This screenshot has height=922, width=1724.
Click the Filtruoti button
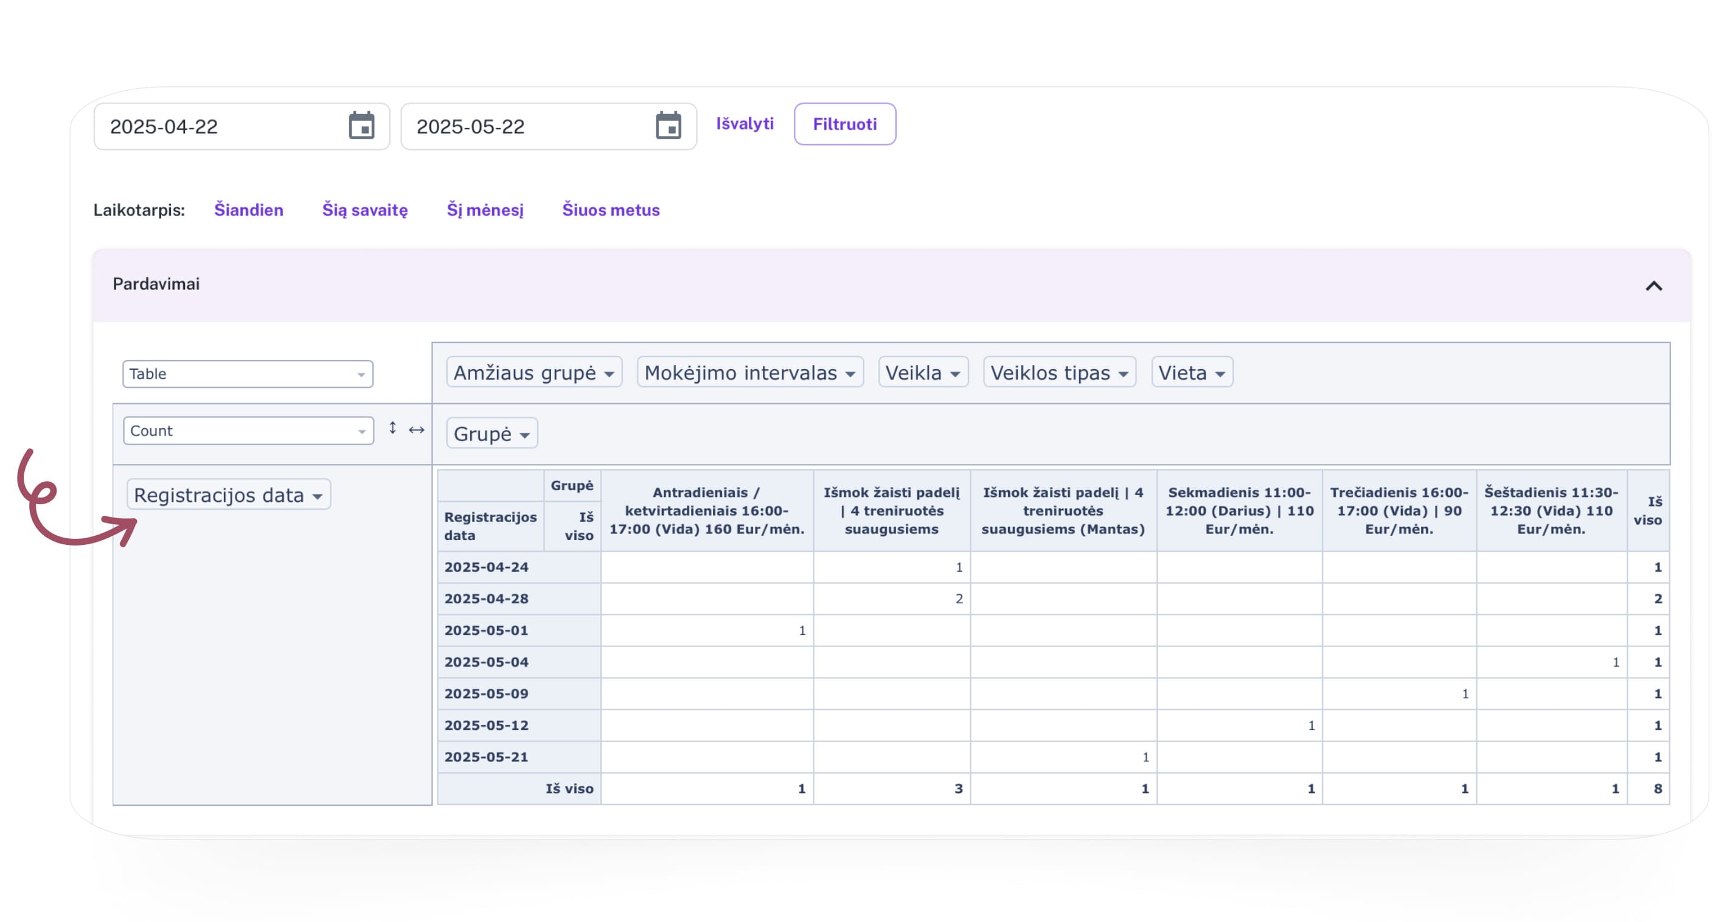pyautogui.click(x=844, y=124)
